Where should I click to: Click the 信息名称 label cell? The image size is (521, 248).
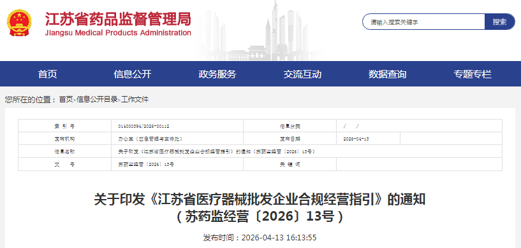(x=65, y=151)
